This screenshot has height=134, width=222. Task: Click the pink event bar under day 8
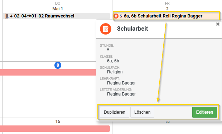tap(48, 72)
